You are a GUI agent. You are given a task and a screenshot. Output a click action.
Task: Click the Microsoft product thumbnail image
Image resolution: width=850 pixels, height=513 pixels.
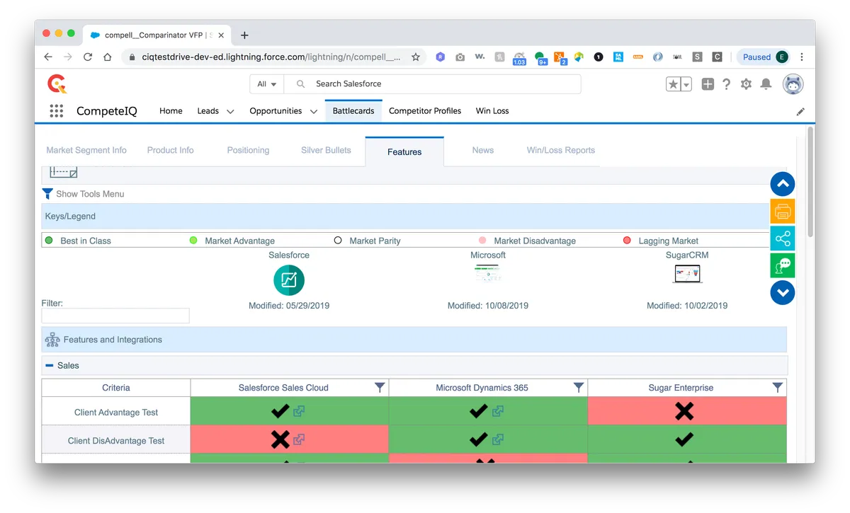(x=487, y=273)
